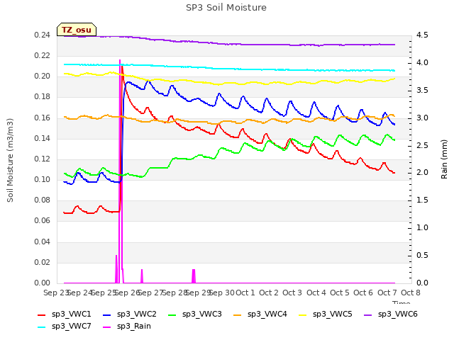Screen dimensions: 454x340
Task: Click the 0.24 soil moisture tick label
Action: (x=43, y=35)
